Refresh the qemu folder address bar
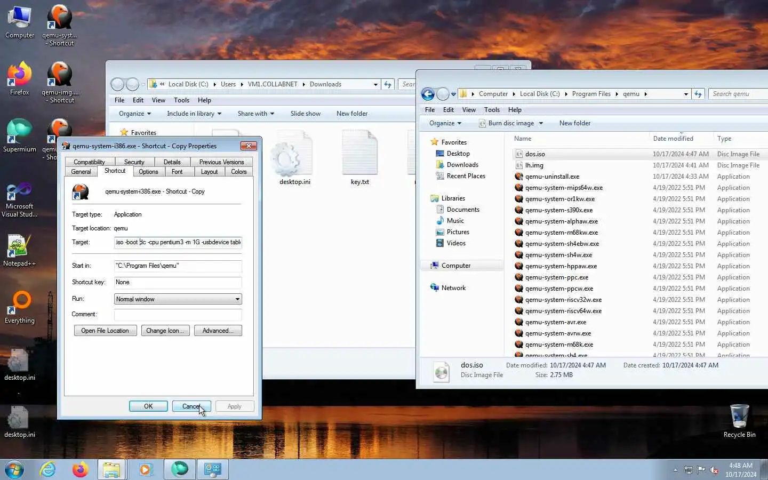This screenshot has width=768, height=480. tap(698, 94)
